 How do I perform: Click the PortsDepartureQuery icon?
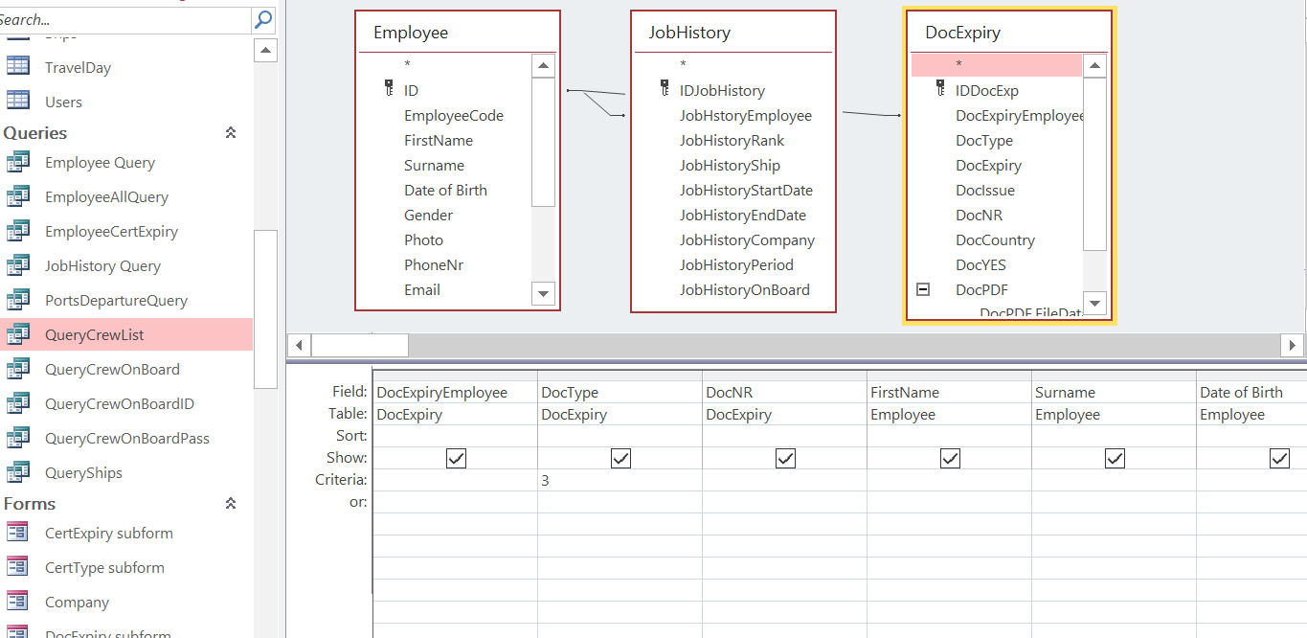(18, 300)
